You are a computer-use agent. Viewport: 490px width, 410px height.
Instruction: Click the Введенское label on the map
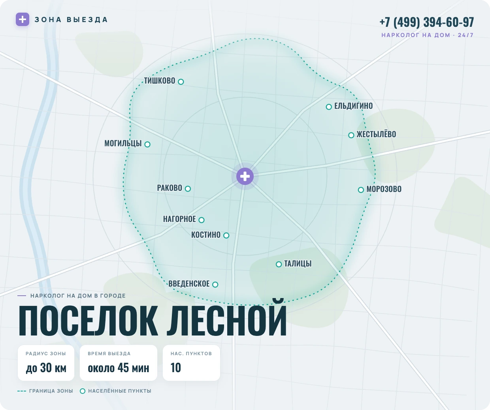189,284
